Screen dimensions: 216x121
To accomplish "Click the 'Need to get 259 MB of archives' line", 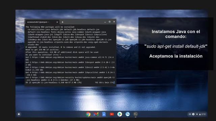I will pos(43,50).
